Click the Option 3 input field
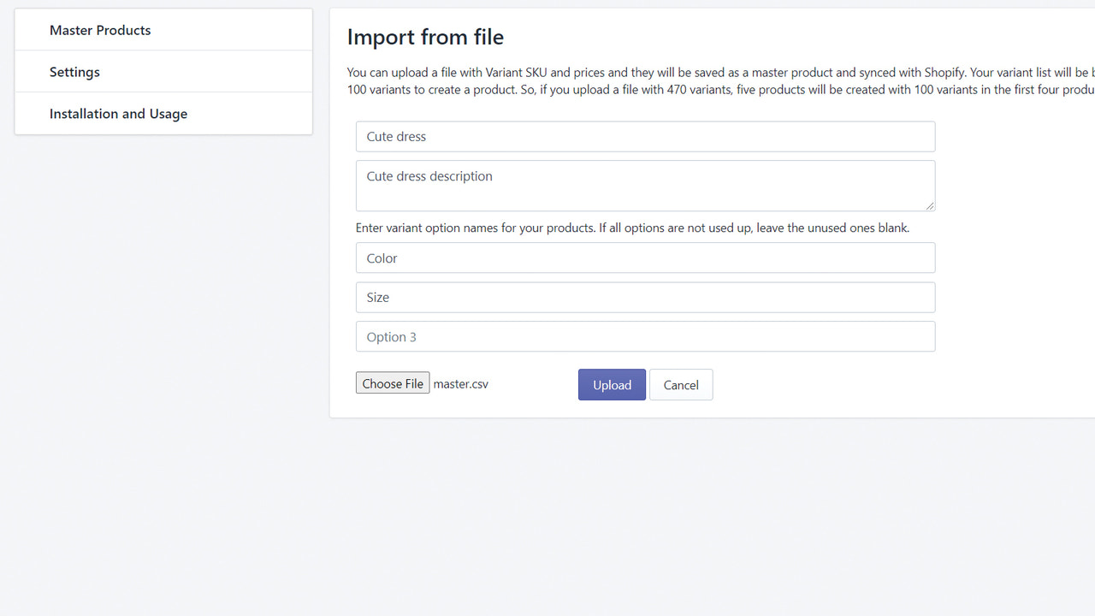This screenshot has width=1095, height=616. click(x=645, y=336)
